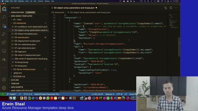Change indentation via Spaces: 4

point(110,94)
